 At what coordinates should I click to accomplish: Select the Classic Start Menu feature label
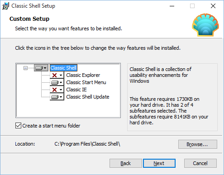click(x=86, y=82)
